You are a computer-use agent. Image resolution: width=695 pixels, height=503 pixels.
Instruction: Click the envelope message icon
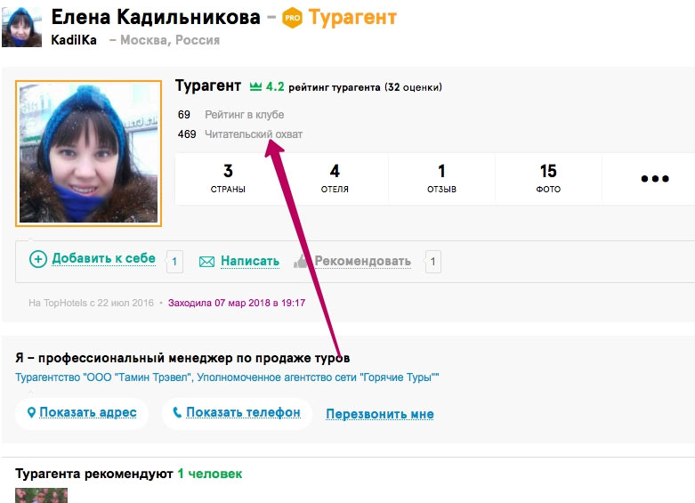(206, 262)
